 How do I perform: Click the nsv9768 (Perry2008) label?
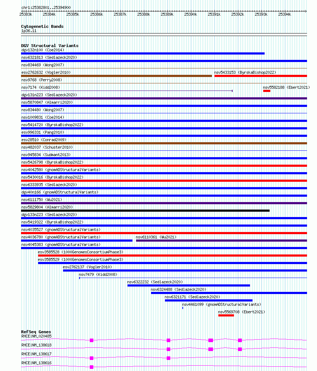42,80
